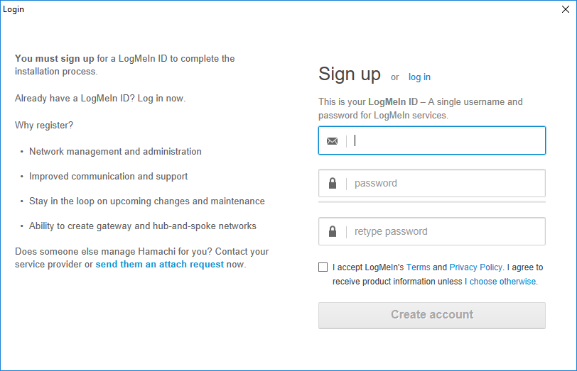Click the password strength bar below password
577x371 pixels.
pyautogui.click(x=431, y=201)
